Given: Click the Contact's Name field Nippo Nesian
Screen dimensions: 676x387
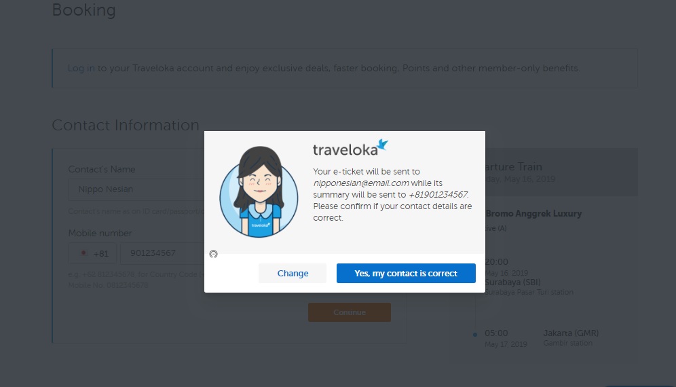Looking at the screenshot, I should [136, 189].
